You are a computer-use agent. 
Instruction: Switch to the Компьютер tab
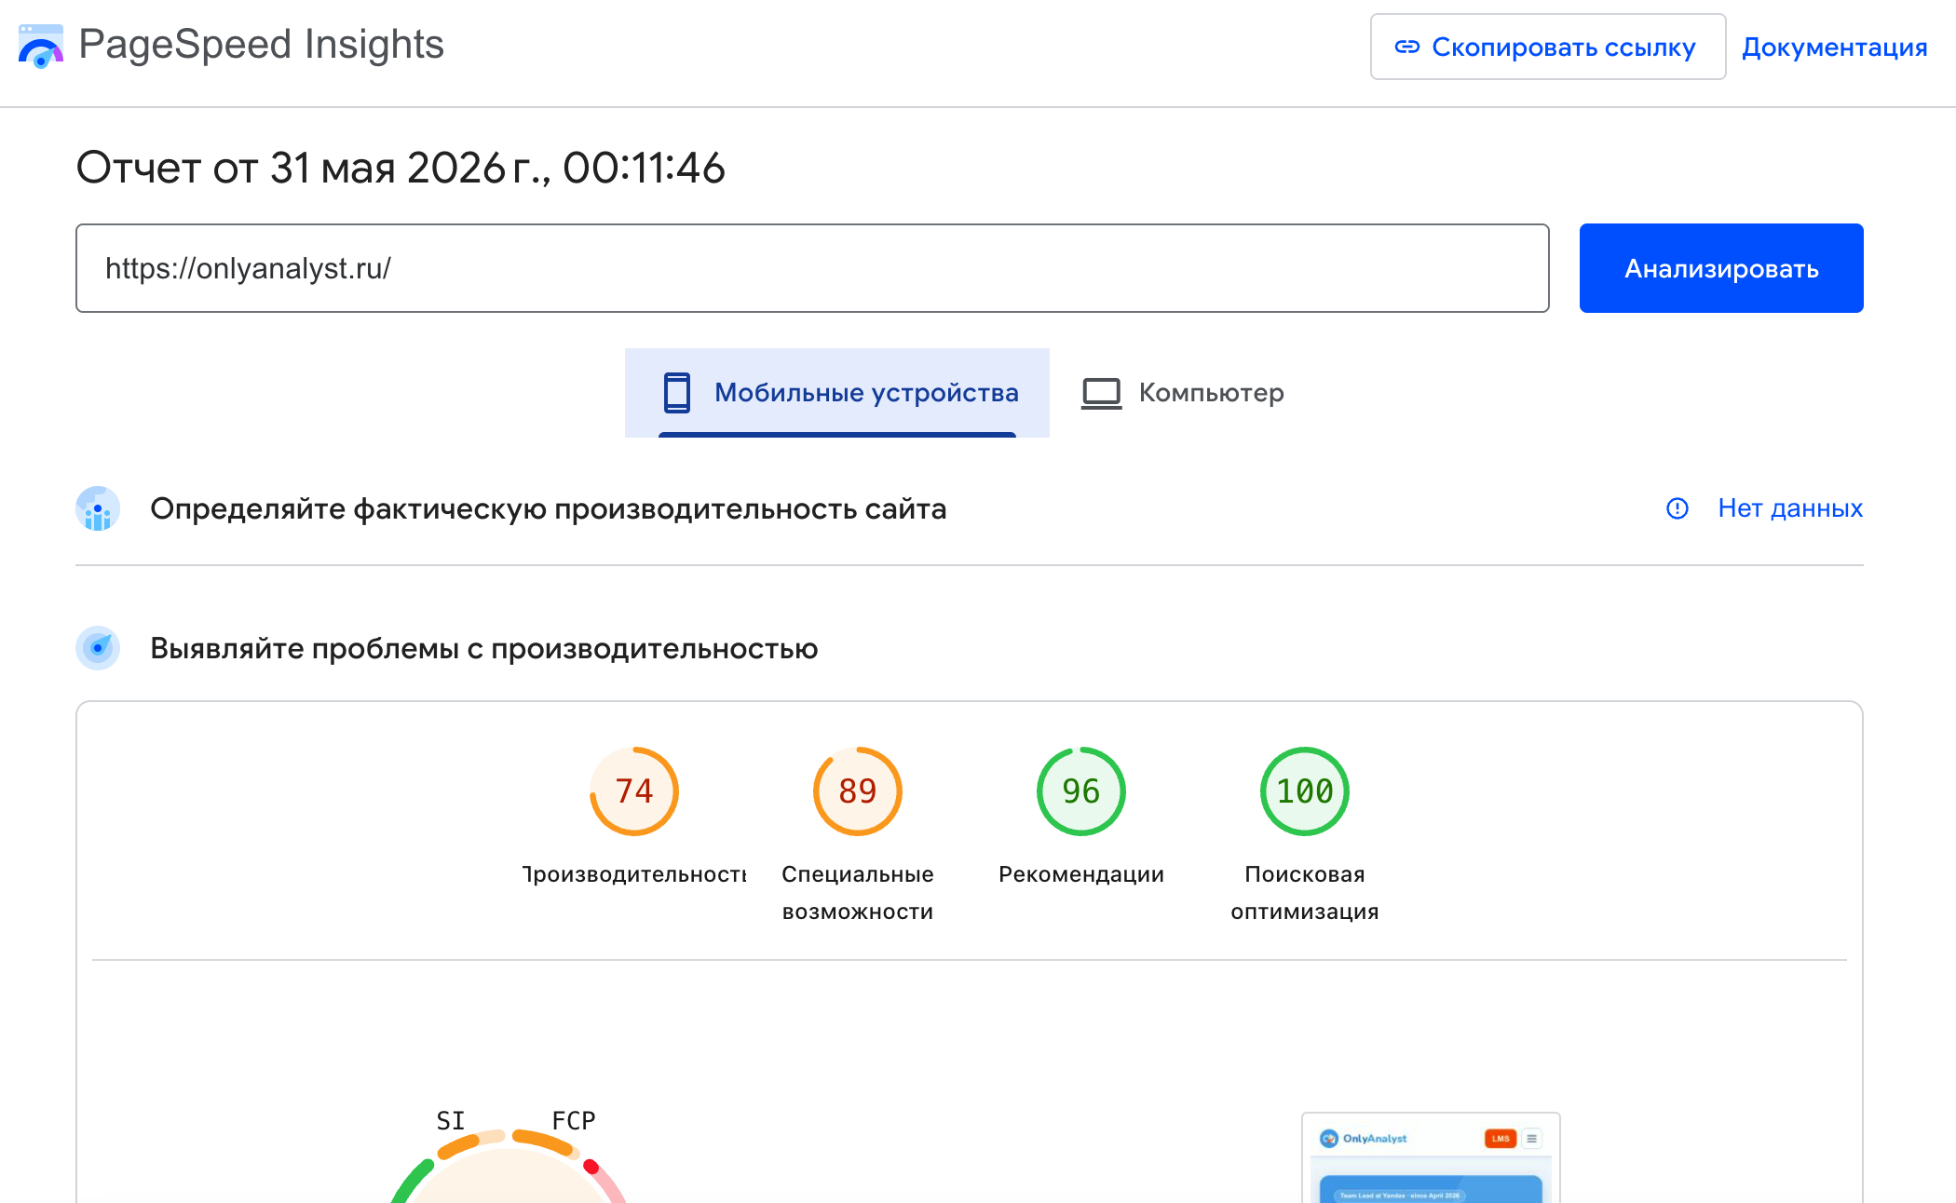click(x=1183, y=393)
